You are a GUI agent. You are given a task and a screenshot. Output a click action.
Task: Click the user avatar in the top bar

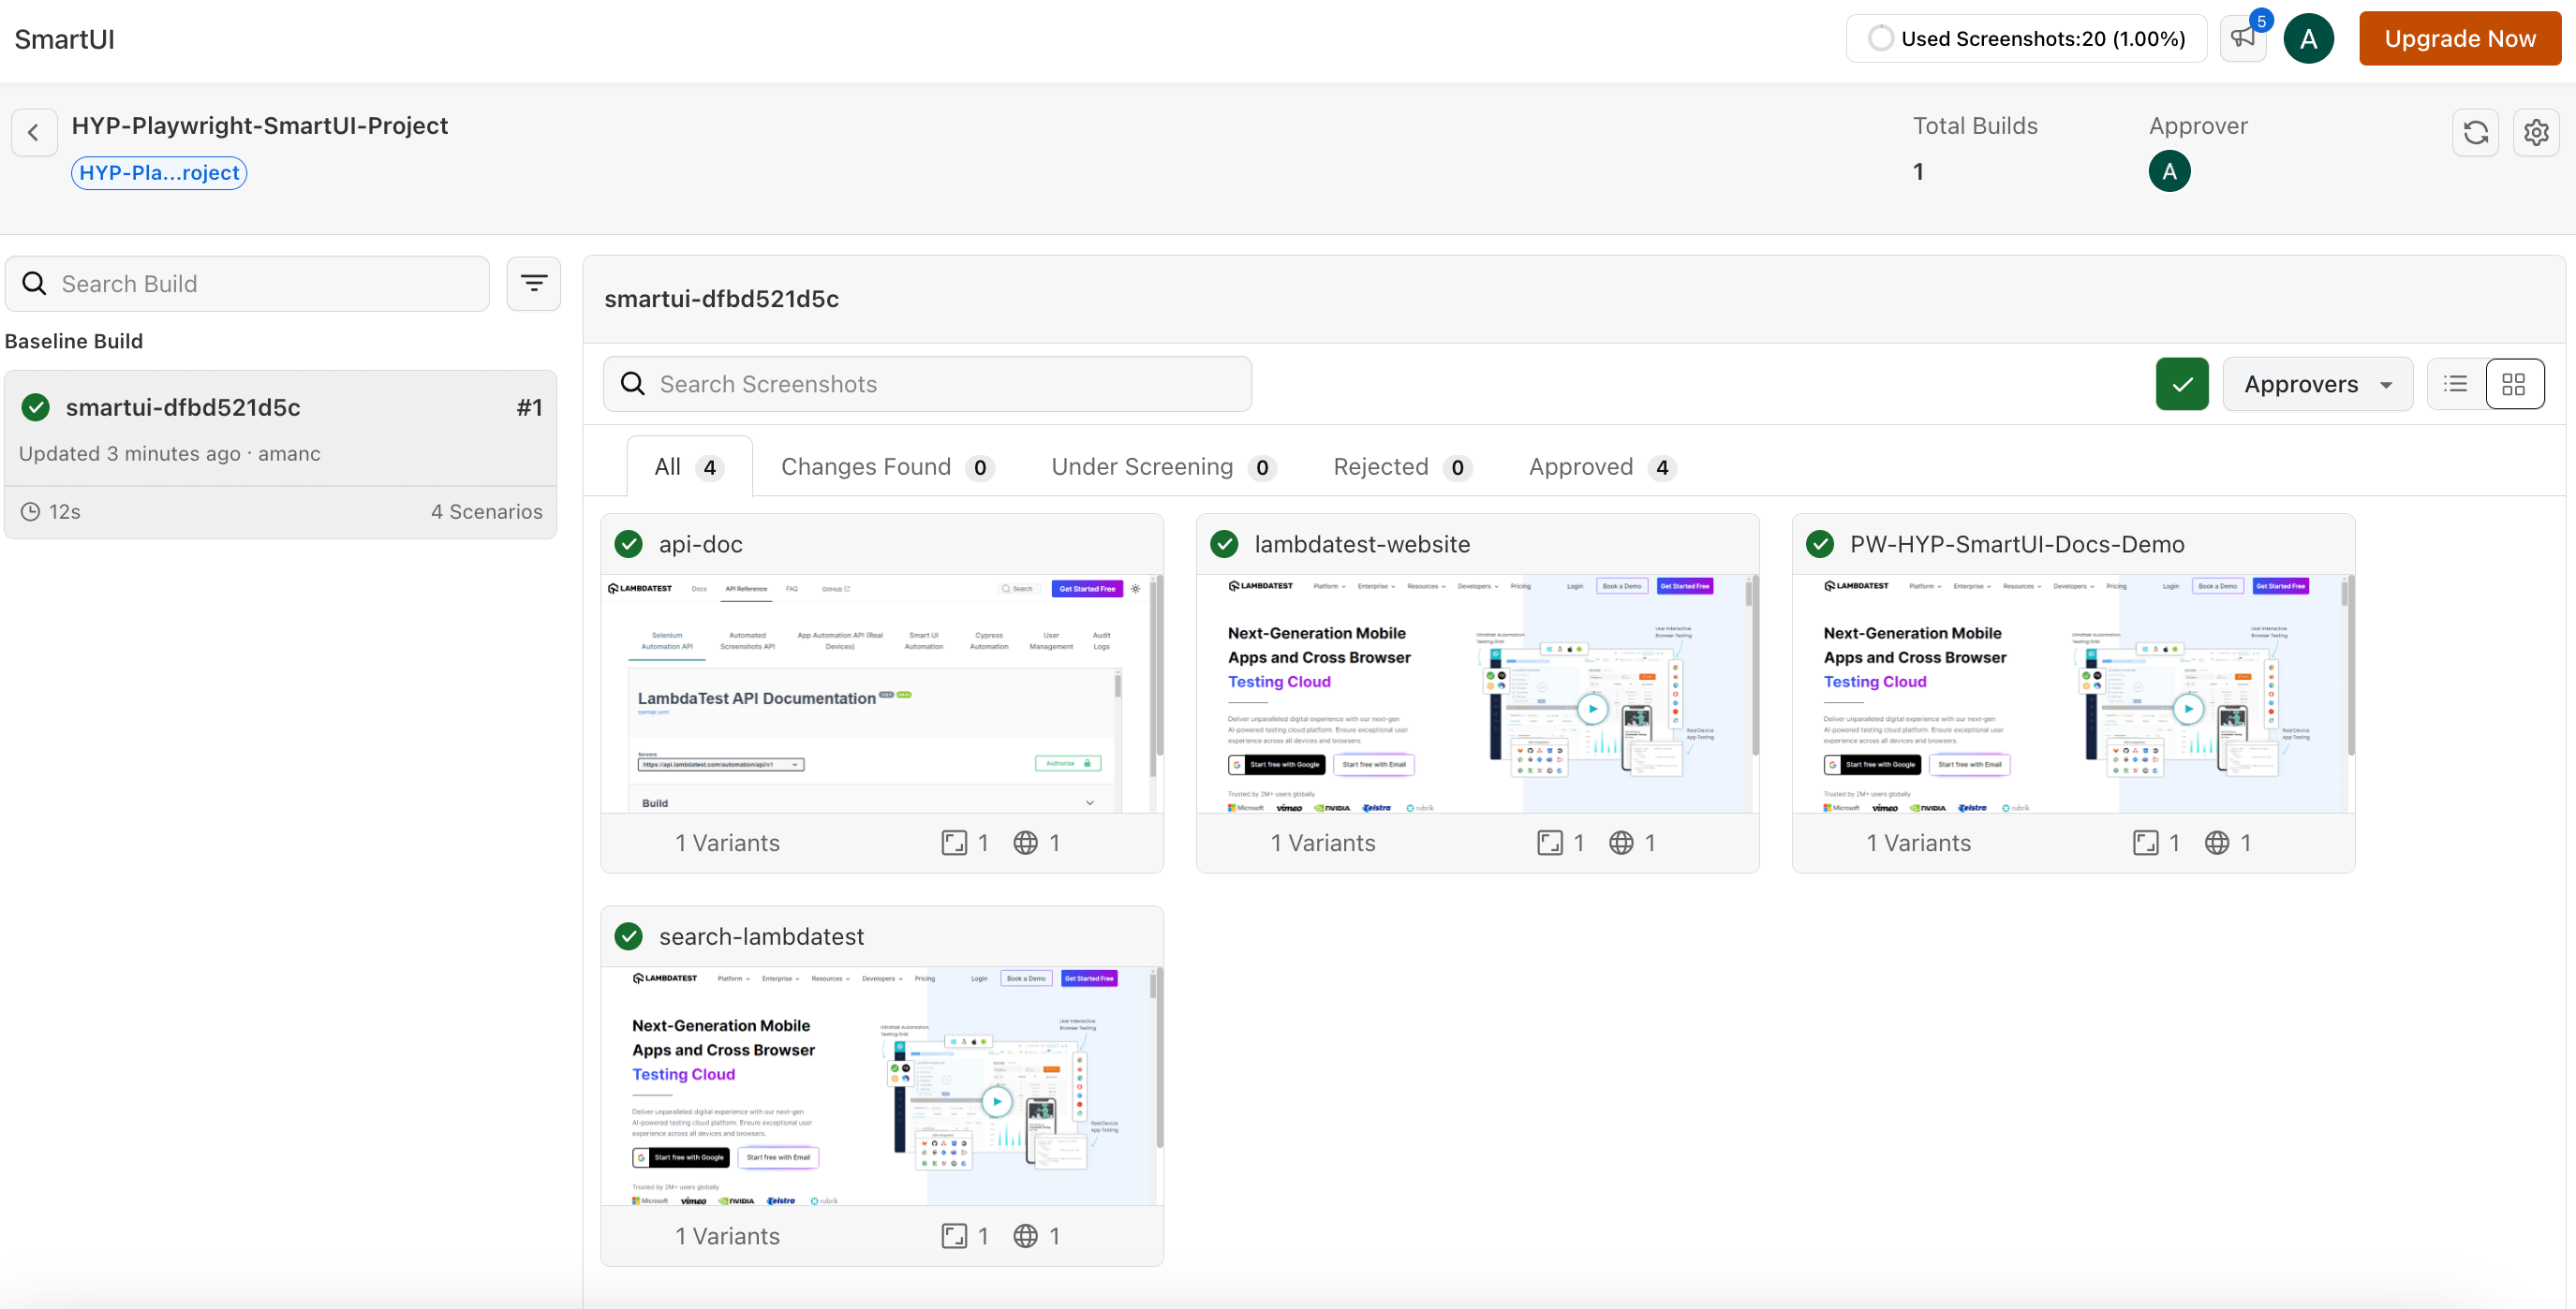2309,38
